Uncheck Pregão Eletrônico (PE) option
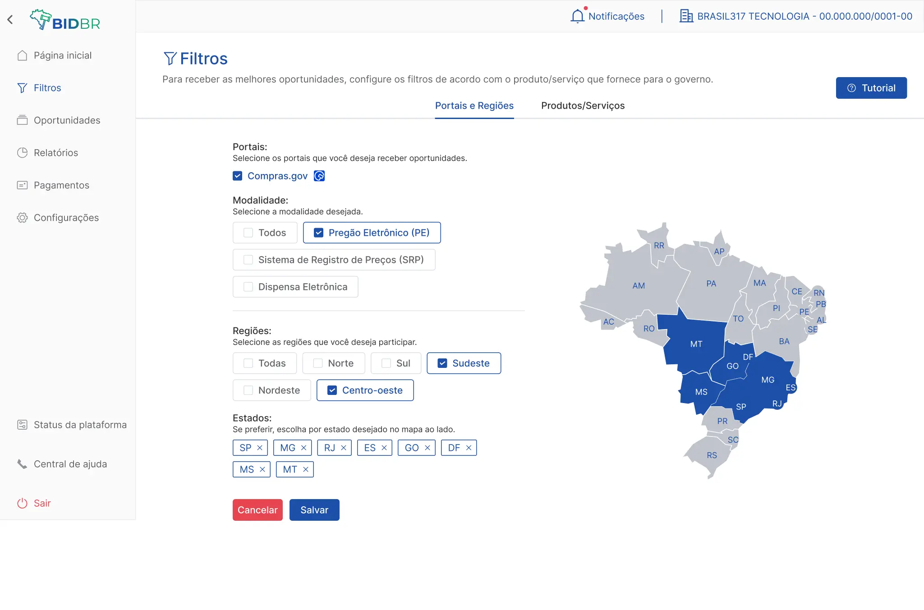Image resolution: width=924 pixels, height=610 pixels. coord(318,233)
